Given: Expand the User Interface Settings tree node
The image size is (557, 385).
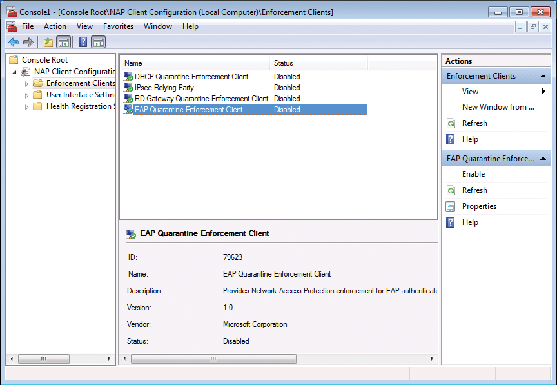Looking at the screenshot, I should (27, 95).
